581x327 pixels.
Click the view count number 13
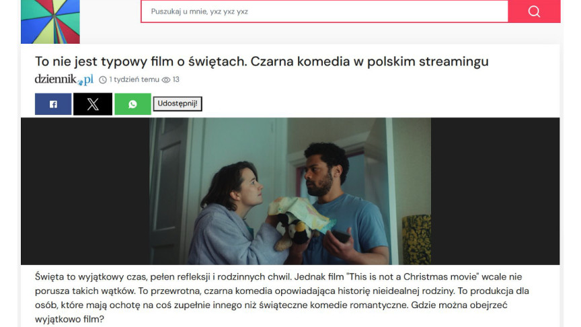click(x=176, y=79)
